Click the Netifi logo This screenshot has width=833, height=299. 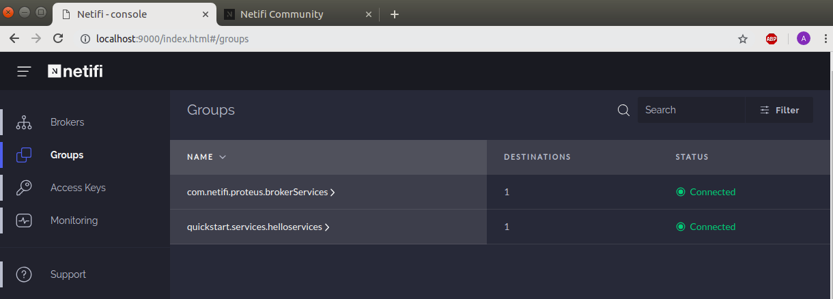pos(75,71)
